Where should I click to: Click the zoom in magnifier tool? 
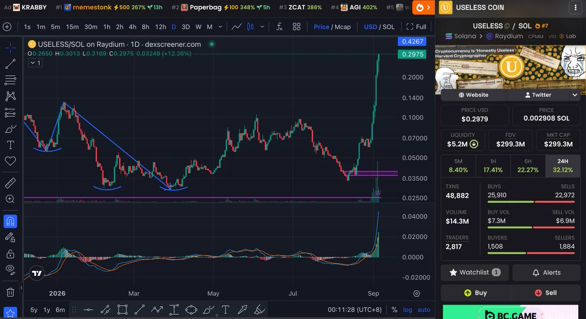coord(11,199)
